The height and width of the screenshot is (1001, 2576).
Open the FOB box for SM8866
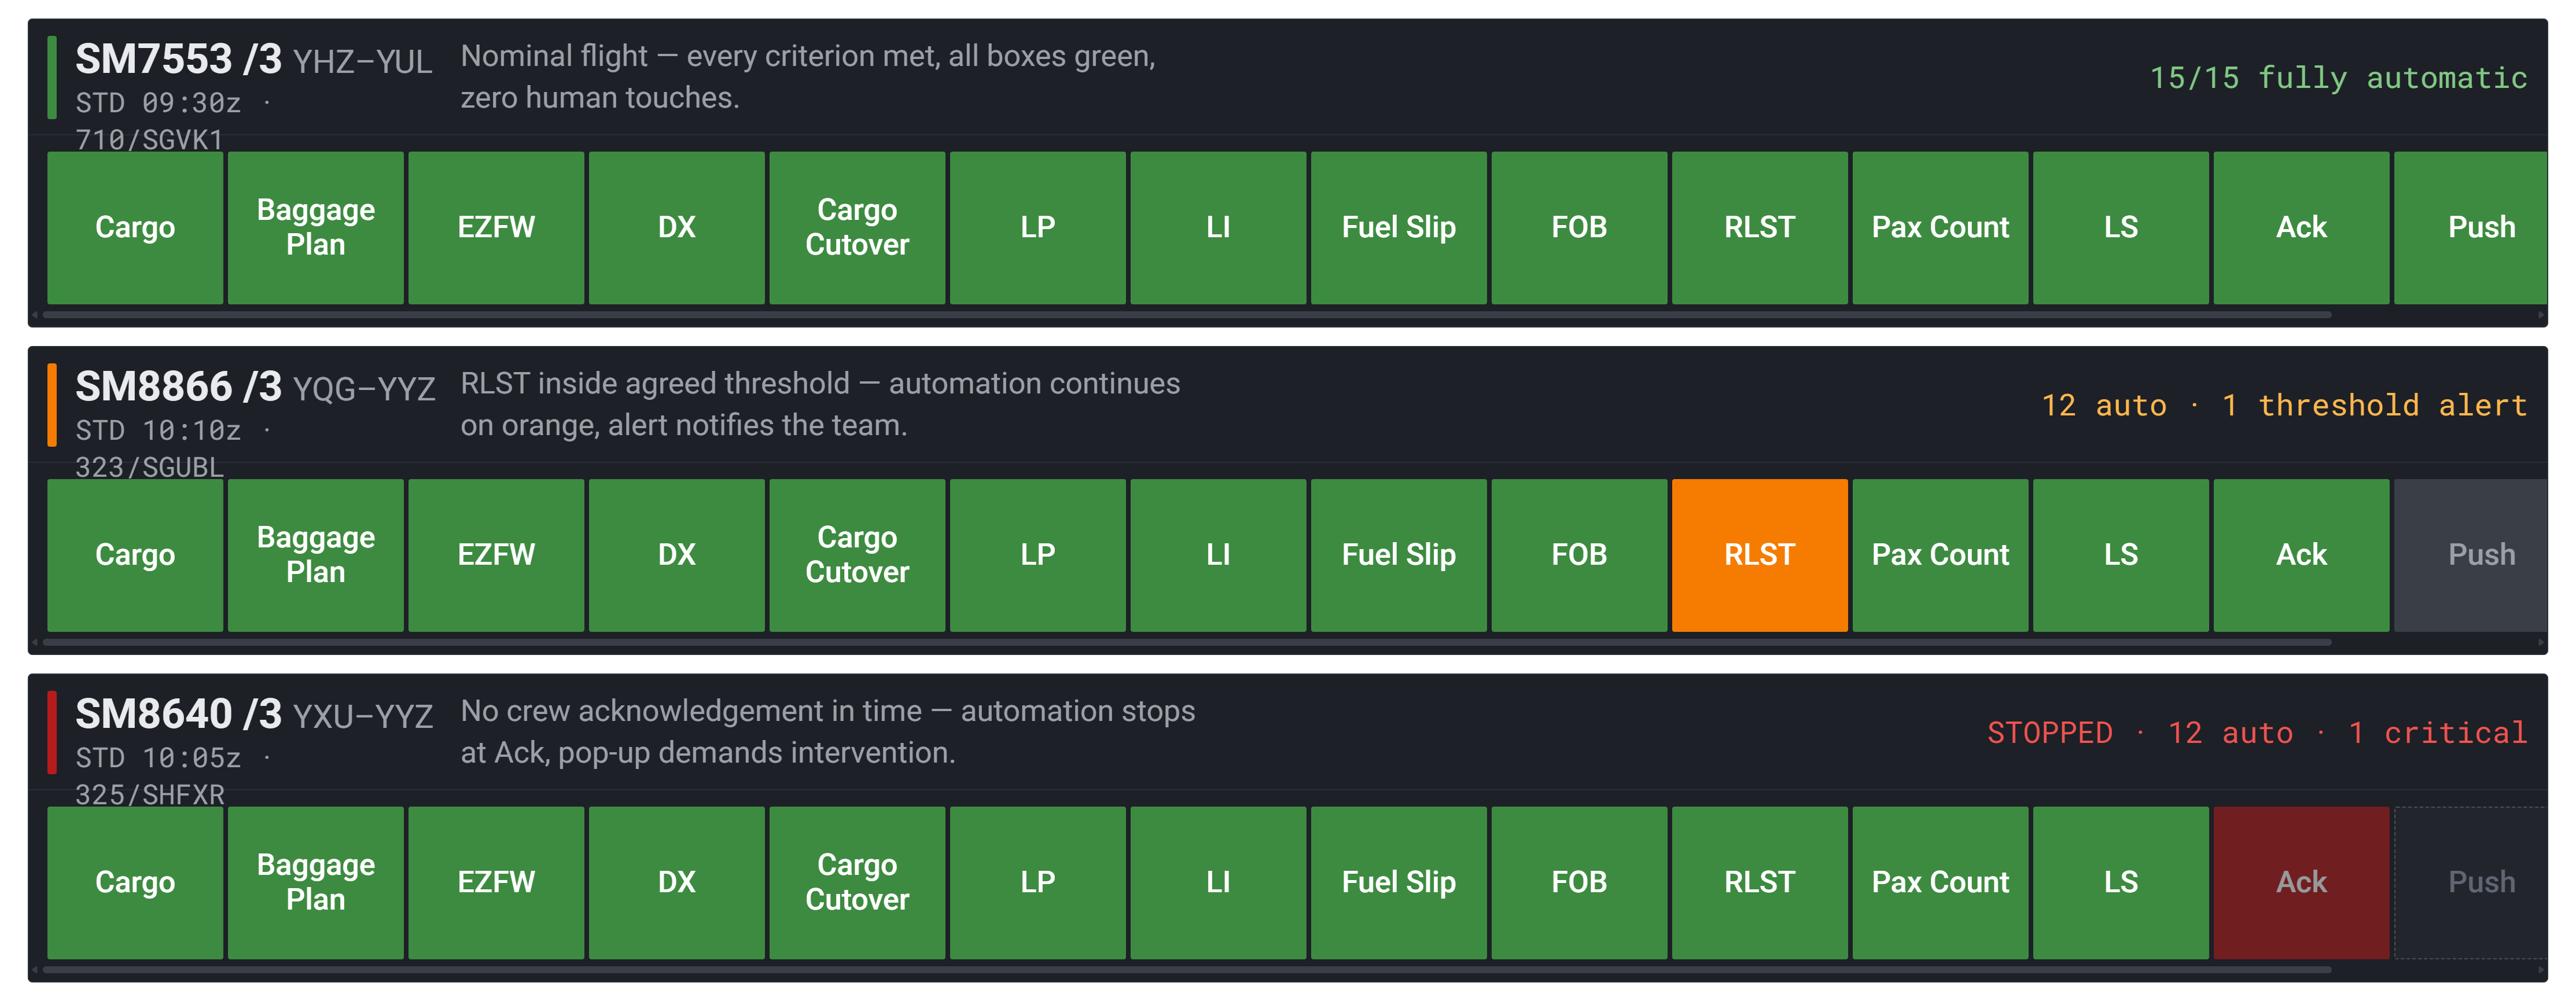(x=1579, y=555)
